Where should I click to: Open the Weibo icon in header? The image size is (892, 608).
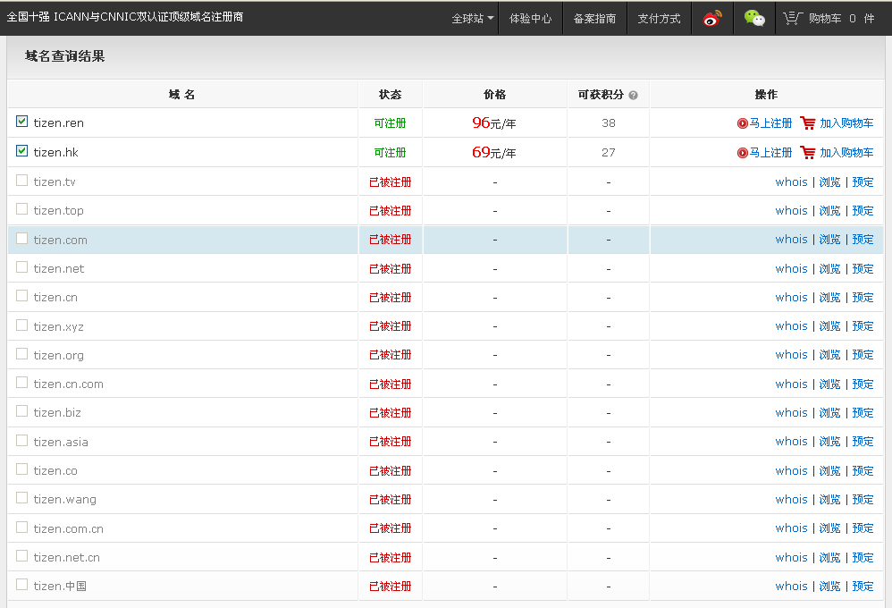coord(712,18)
